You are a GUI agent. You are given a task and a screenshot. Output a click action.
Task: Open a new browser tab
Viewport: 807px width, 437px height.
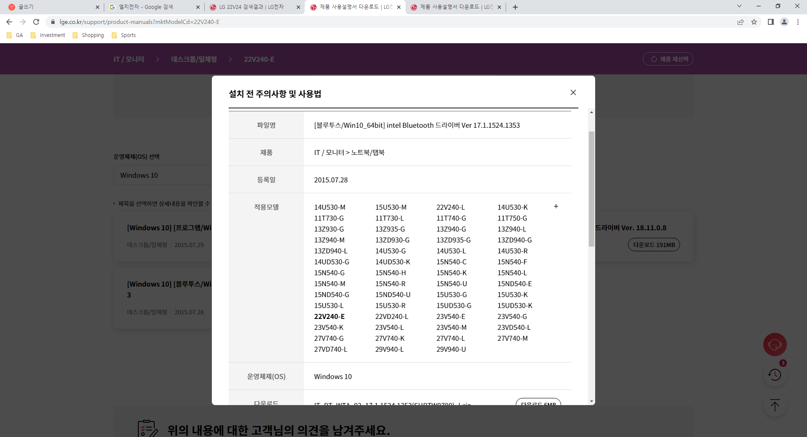pyautogui.click(x=515, y=7)
